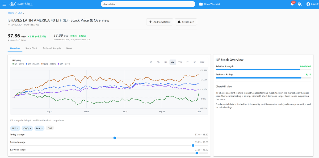The height and width of the screenshot is (158, 319).
Task: Switch chart range to YTD
Action: point(180,62)
